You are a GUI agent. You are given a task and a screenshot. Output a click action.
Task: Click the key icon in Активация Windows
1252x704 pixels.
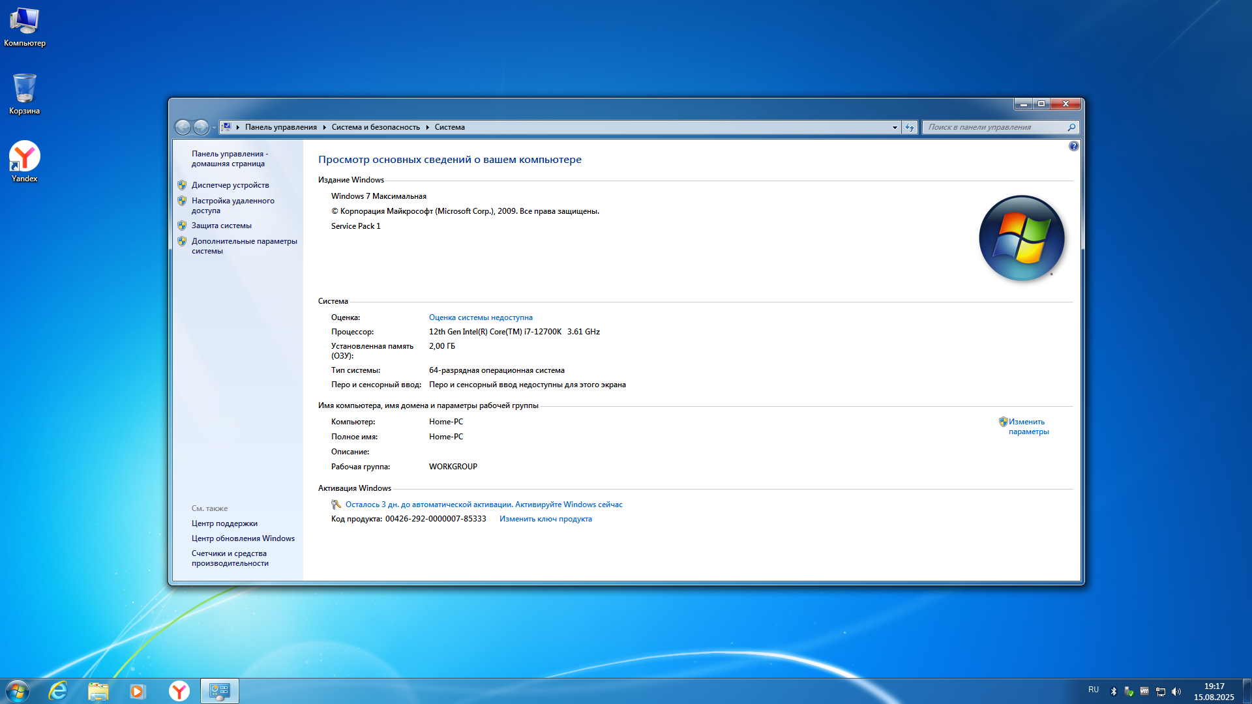click(336, 505)
